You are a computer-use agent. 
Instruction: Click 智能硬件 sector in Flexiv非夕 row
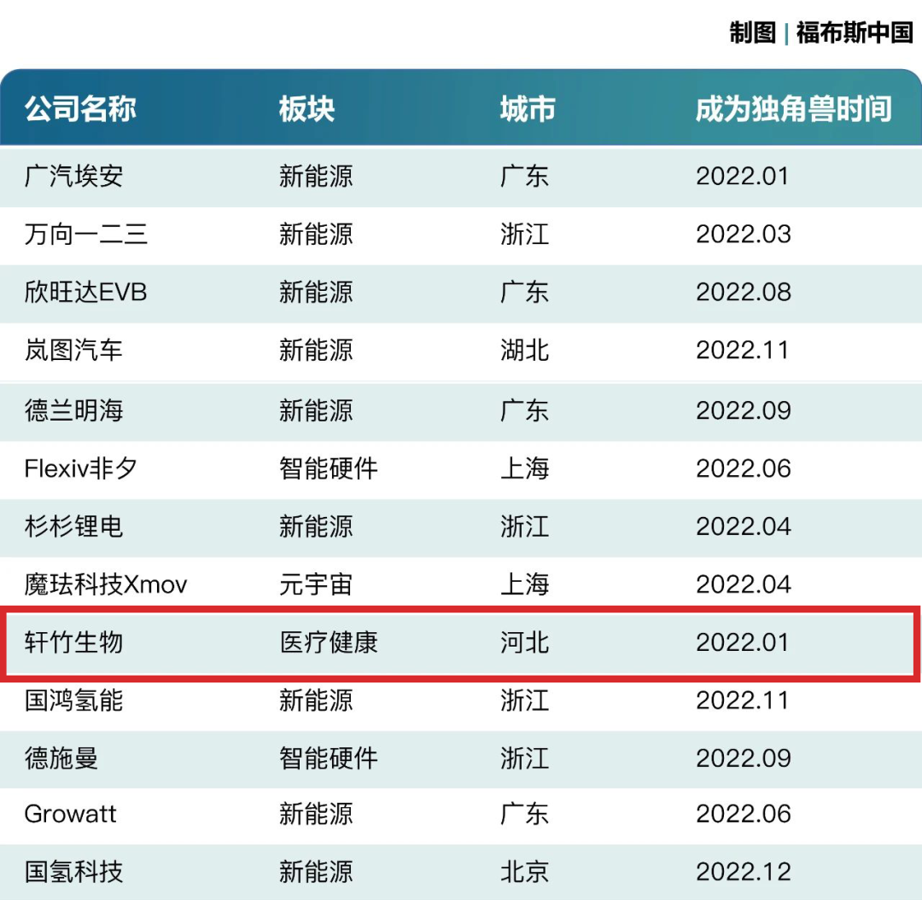point(328,468)
